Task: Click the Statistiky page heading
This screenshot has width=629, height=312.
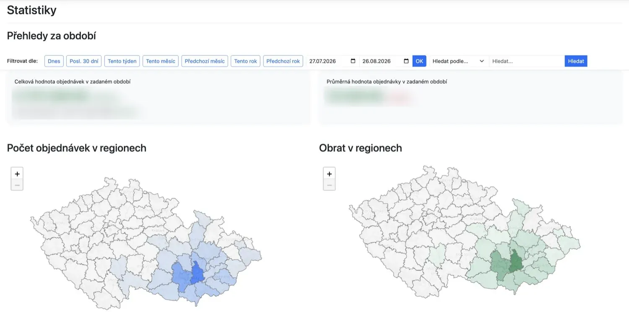Action: coord(31,10)
